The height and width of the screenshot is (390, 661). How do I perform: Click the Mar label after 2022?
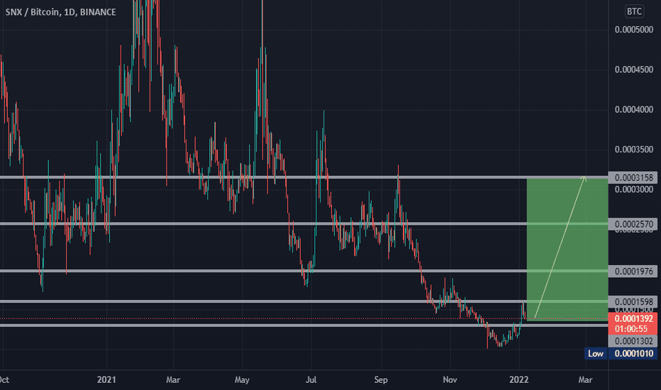tap(586, 379)
